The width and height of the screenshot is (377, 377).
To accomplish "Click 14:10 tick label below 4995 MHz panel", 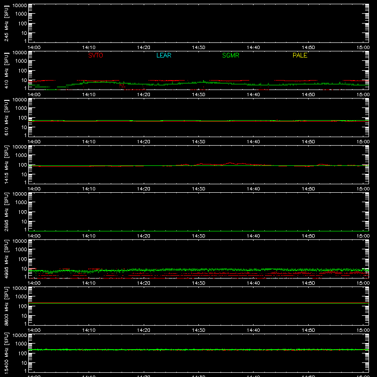I will [89, 283].
